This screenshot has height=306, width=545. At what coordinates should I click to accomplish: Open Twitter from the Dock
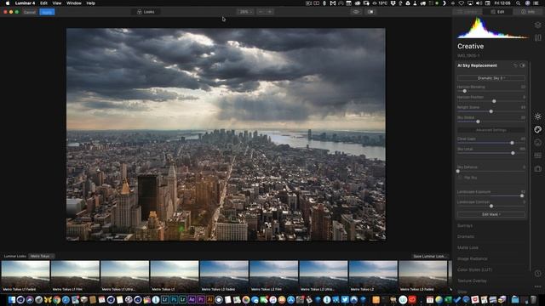[x=345, y=299]
